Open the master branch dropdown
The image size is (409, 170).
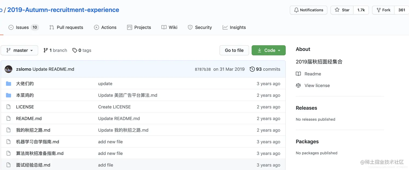[x=19, y=50]
